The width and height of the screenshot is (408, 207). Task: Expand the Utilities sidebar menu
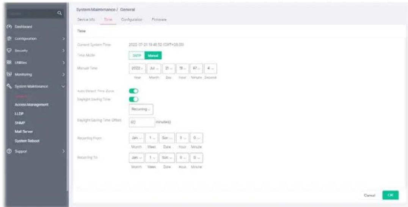(63, 62)
